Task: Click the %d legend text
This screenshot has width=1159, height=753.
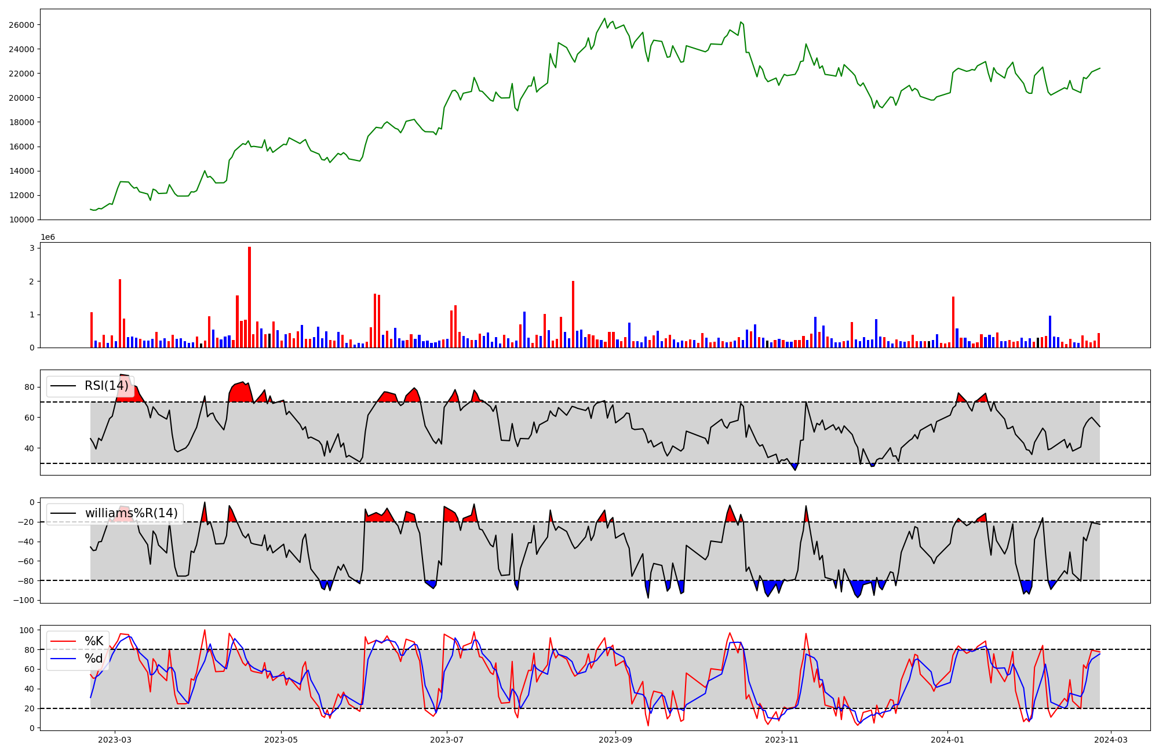Action: pos(94,659)
